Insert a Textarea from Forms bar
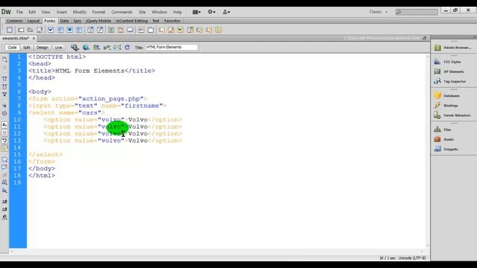The image size is (477, 268). [x=40, y=30]
